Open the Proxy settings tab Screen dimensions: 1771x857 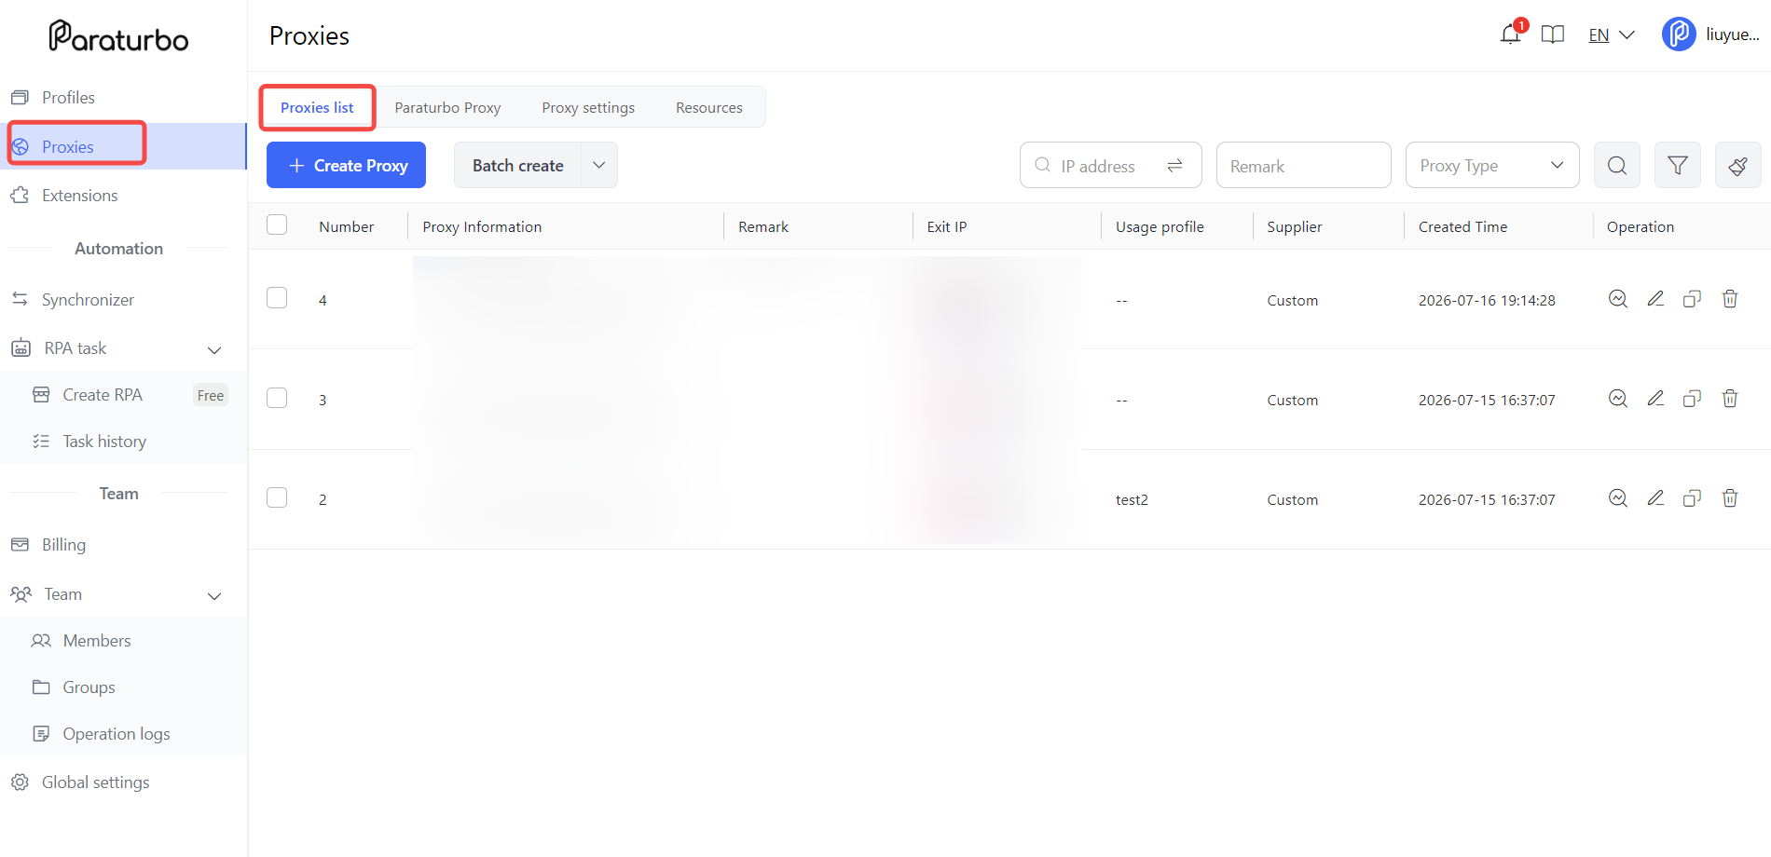pyautogui.click(x=588, y=107)
